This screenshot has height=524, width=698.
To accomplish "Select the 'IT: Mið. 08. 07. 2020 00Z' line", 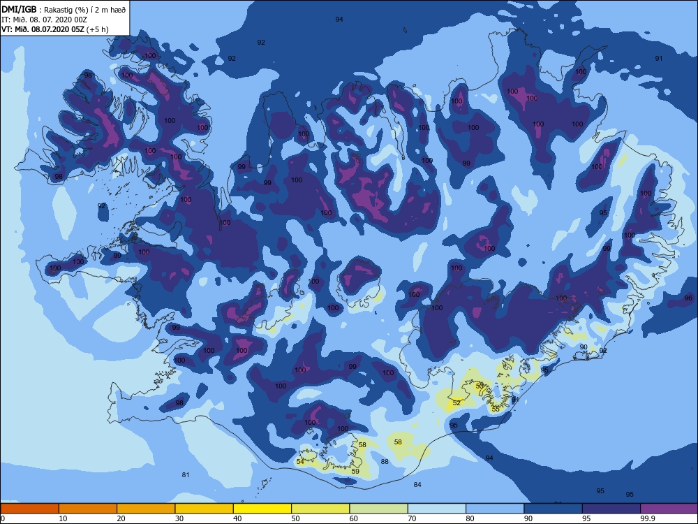I will (x=44, y=20).
